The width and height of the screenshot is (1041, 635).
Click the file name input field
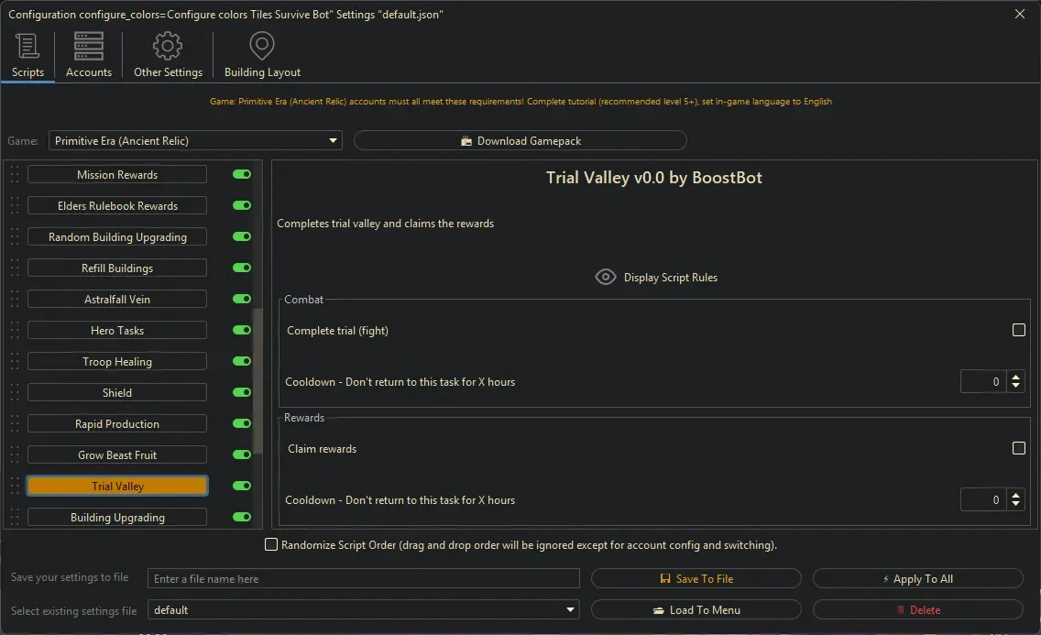(x=364, y=578)
